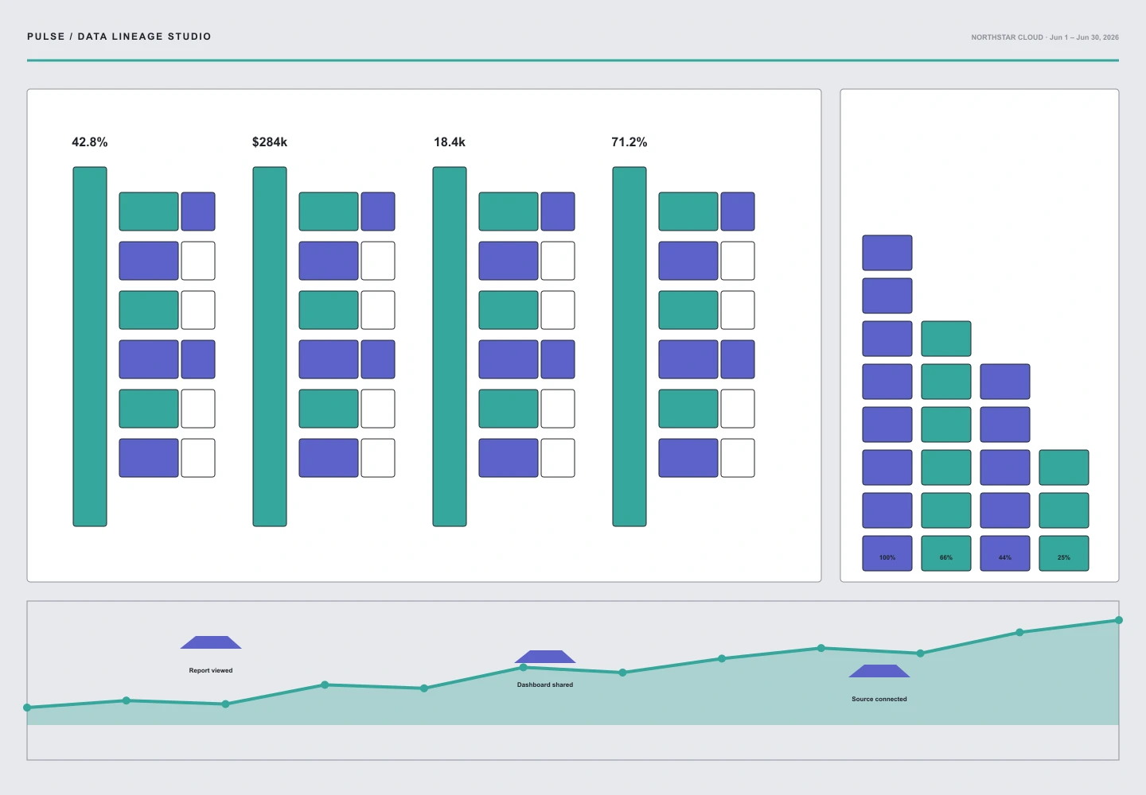Click the Report viewed event marker
Screen dimensions: 1146x795
(x=211, y=642)
